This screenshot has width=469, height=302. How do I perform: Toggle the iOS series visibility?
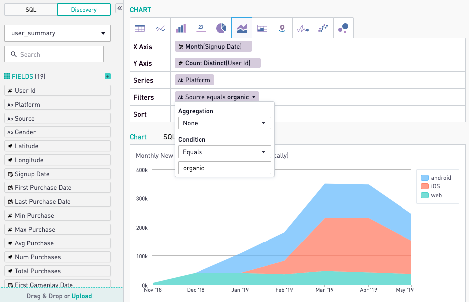pos(431,186)
